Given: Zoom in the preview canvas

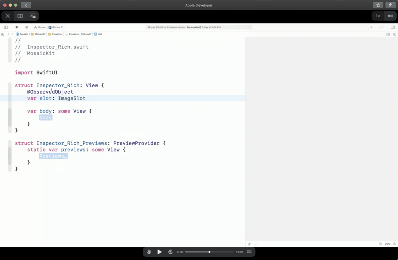Looking at the screenshot, I should click(395, 244).
